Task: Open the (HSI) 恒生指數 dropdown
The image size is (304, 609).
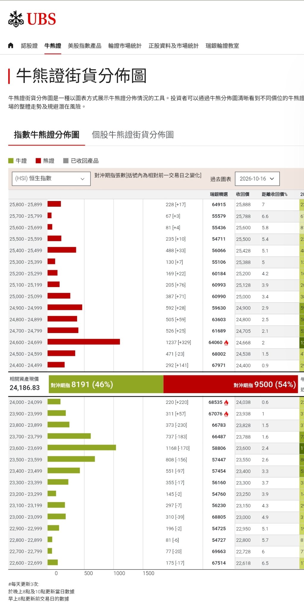Action: [51, 179]
